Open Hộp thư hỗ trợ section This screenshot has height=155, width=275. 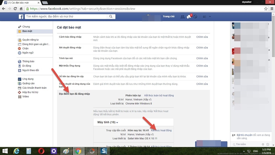30,92
